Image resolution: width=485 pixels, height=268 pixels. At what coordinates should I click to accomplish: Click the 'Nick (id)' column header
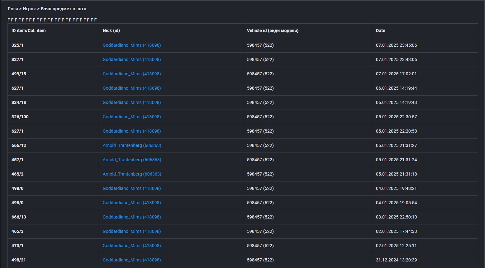coord(111,31)
